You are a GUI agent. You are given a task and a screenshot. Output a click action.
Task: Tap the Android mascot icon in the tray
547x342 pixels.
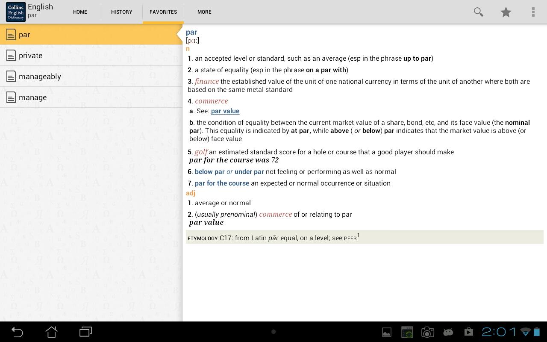tap(448, 332)
